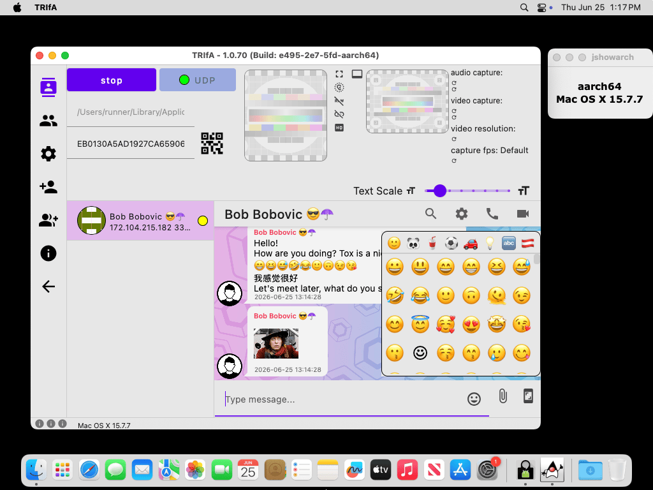This screenshot has height=490, width=653.
Task: Attach a file with the paperclip icon
Action: pyautogui.click(x=503, y=396)
